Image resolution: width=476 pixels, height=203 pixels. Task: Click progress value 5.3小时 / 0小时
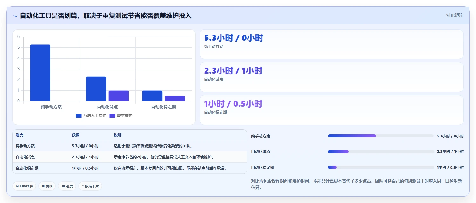point(450,136)
